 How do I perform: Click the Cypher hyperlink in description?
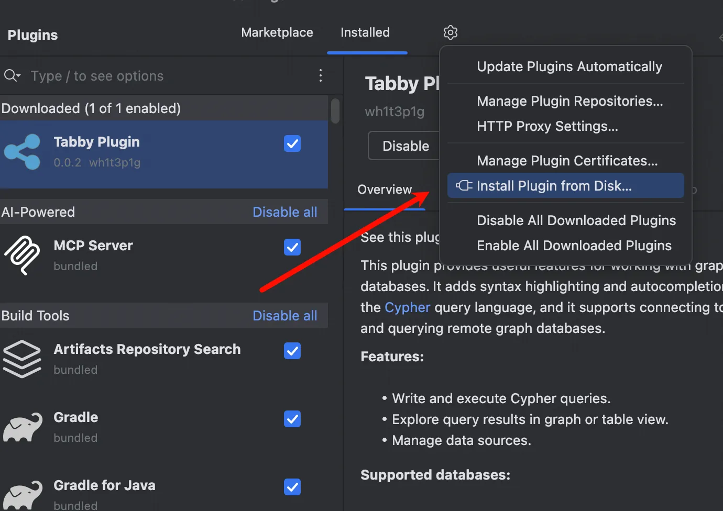407,307
